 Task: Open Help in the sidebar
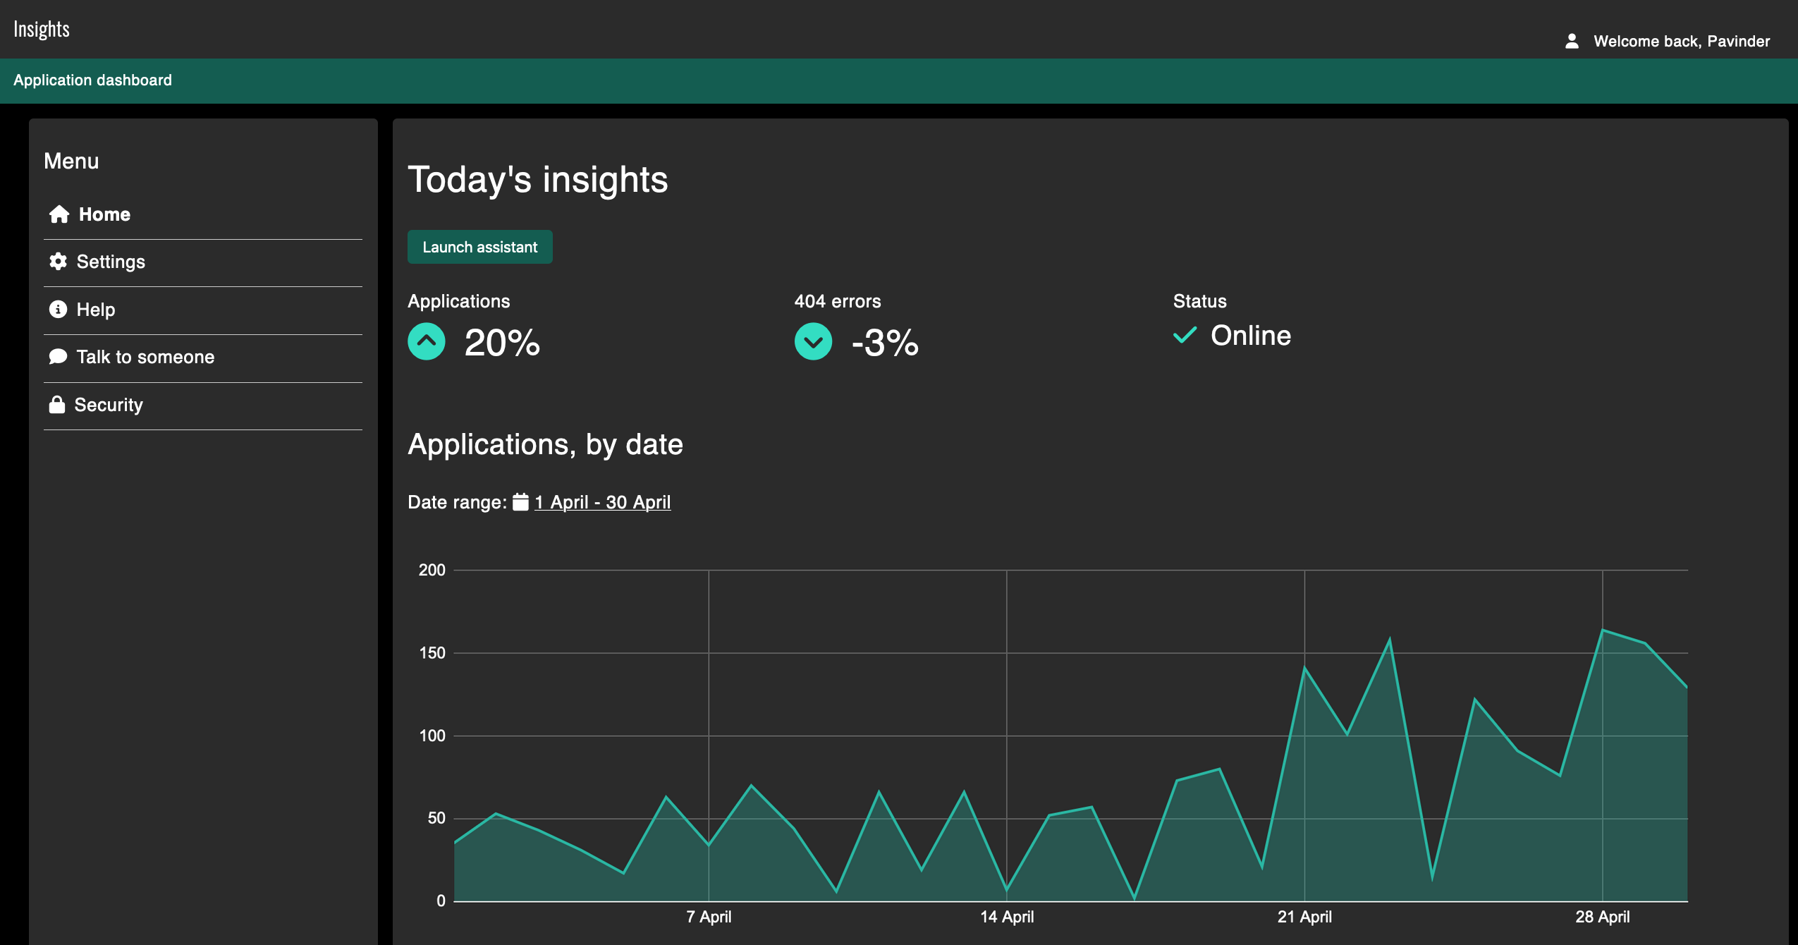click(x=96, y=309)
